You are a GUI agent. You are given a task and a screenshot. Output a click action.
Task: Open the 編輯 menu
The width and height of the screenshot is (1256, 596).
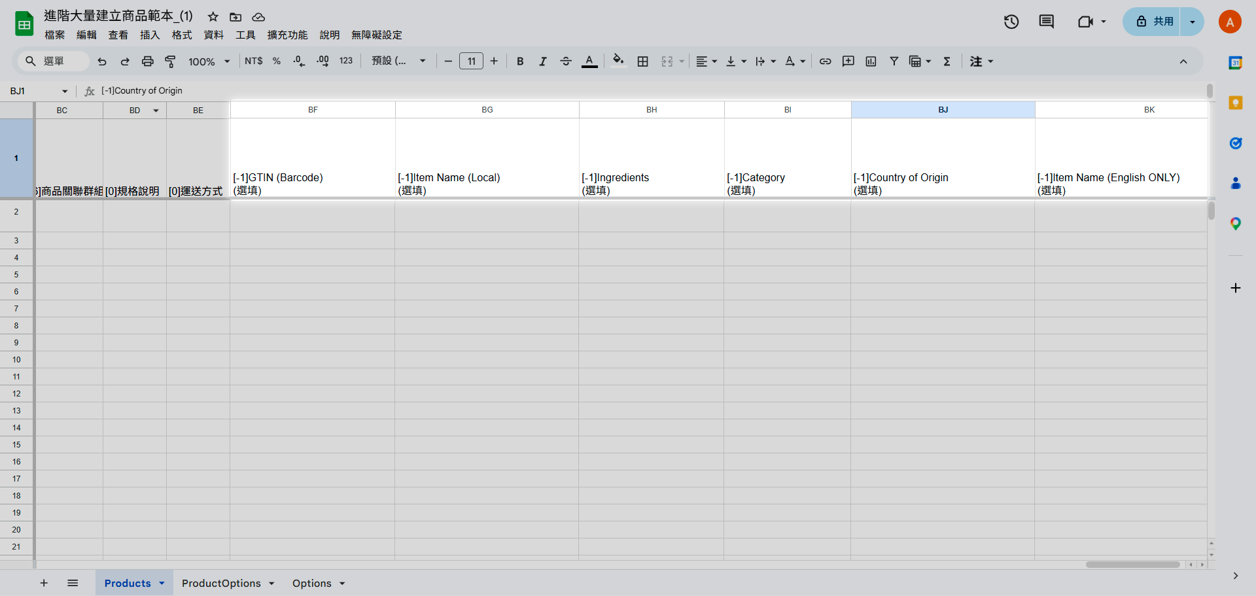coord(86,35)
